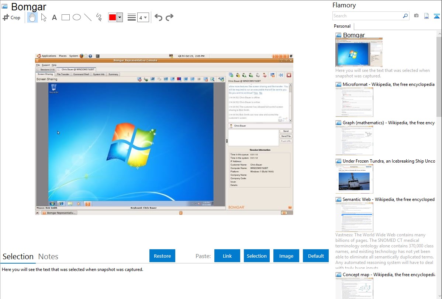Paste the Selection using its blue button
The image size is (442, 299).
tap(256, 256)
